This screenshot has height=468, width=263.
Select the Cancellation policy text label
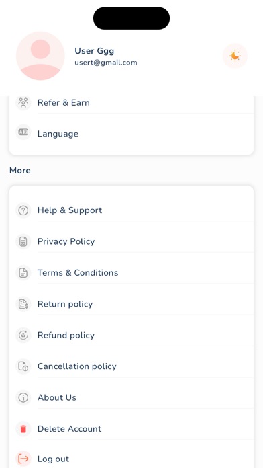[77, 366]
